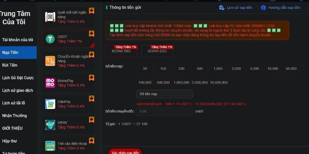Click the deposit guide info icon
Viewport: 309px width, 154px height.
[263, 7]
